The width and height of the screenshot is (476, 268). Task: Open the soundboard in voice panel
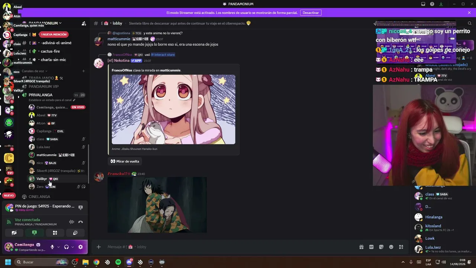(75, 233)
